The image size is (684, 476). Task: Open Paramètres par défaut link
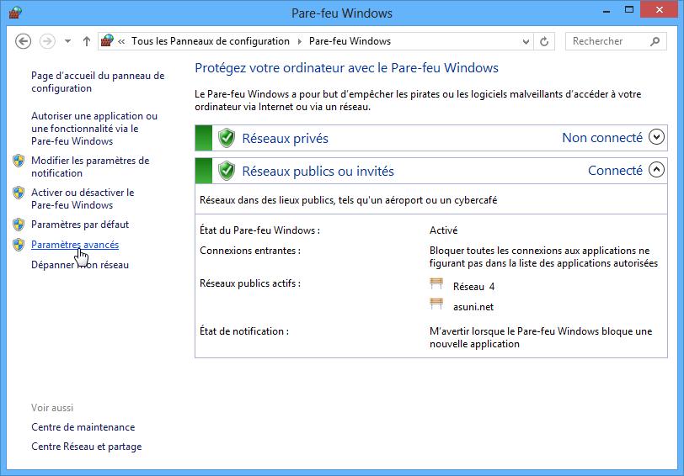click(80, 225)
